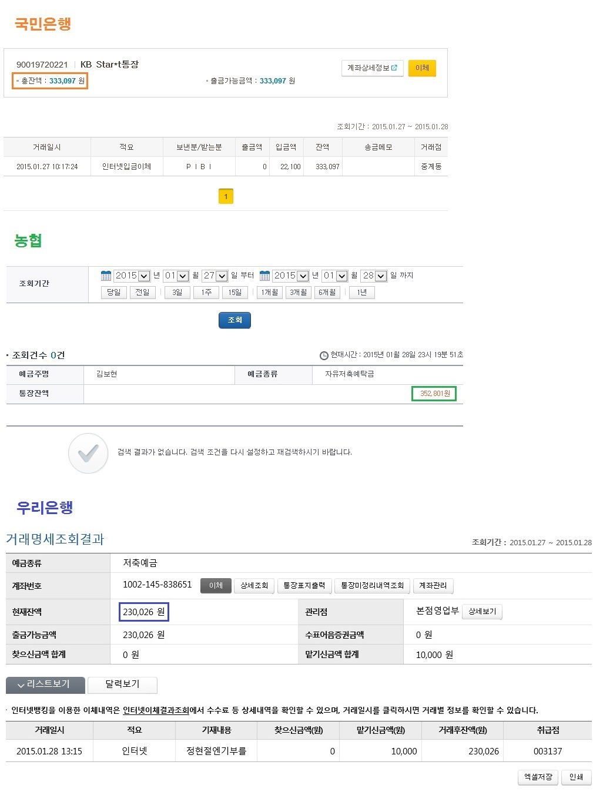Click the gray checkmark circle icon
Screen dimensions: 593x792
tap(88, 453)
